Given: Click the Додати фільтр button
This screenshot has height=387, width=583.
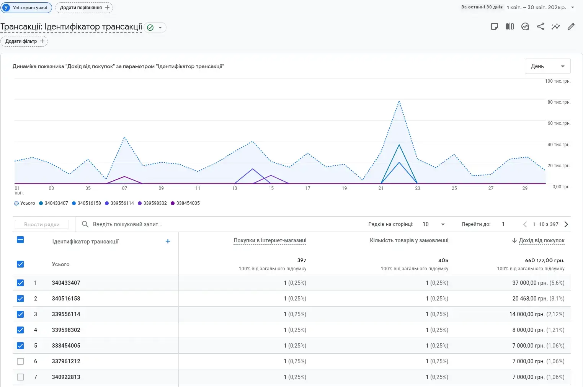Looking at the screenshot, I should (x=24, y=41).
